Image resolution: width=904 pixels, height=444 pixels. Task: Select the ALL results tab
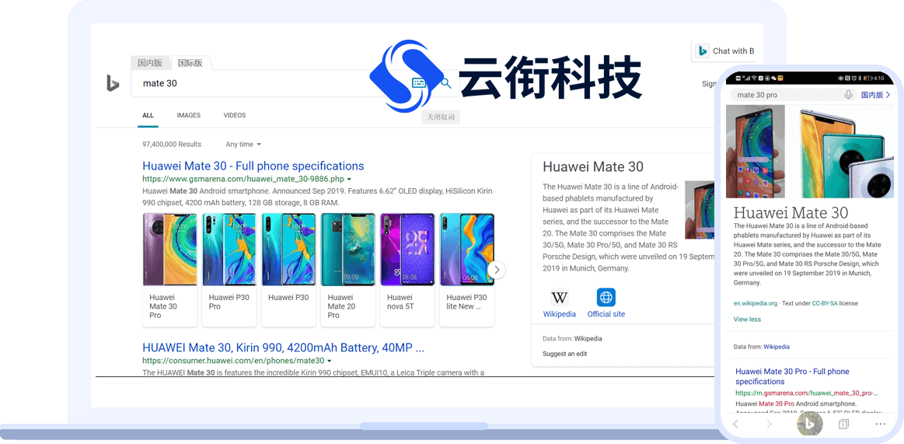(x=148, y=115)
